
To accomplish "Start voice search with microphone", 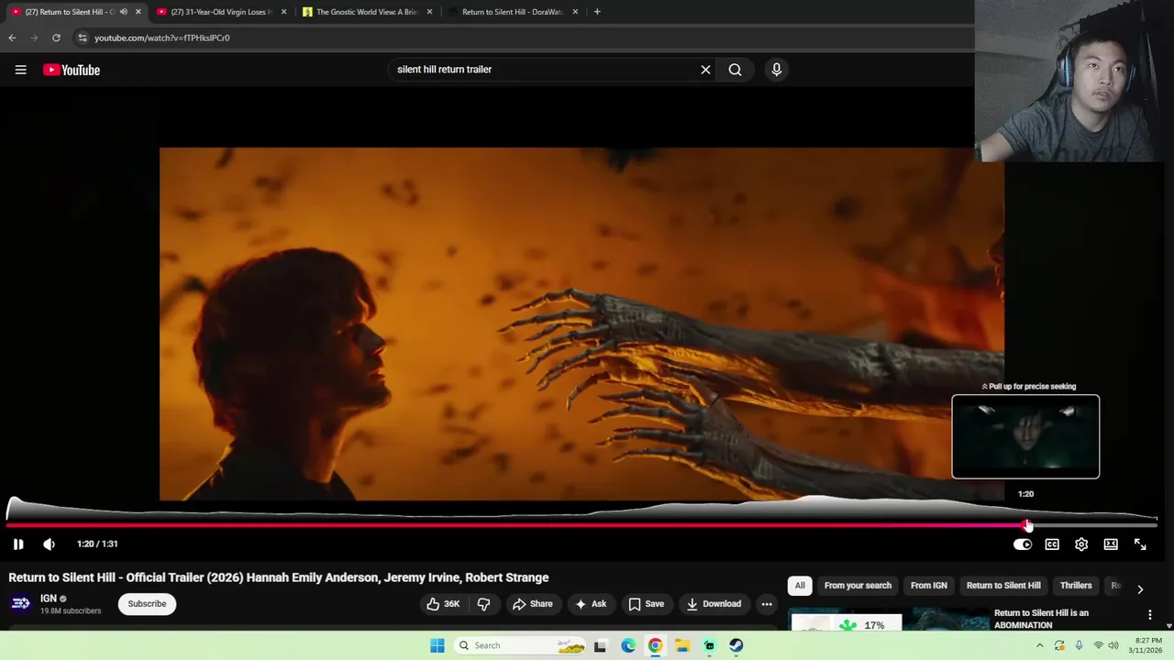I will pyautogui.click(x=776, y=70).
